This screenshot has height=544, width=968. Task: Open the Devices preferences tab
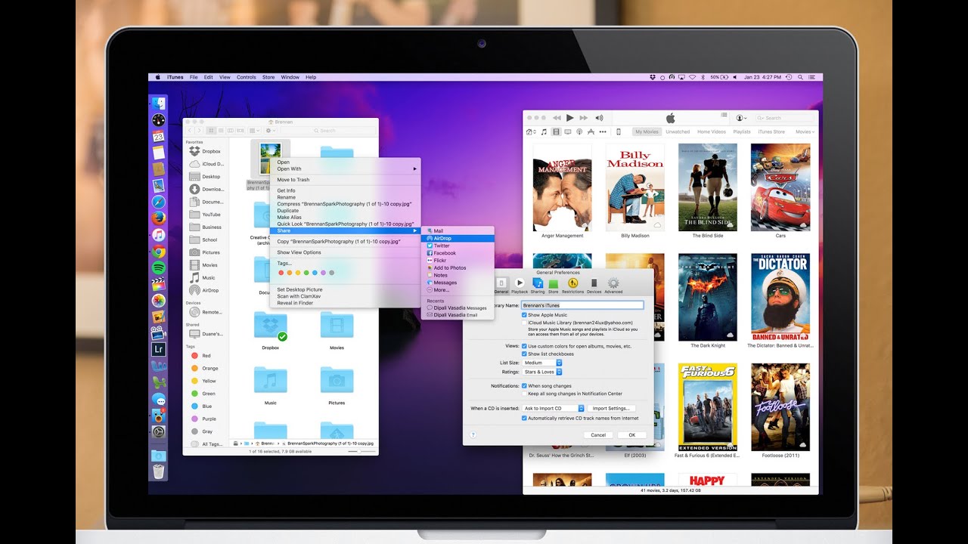pyautogui.click(x=594, y=285)
